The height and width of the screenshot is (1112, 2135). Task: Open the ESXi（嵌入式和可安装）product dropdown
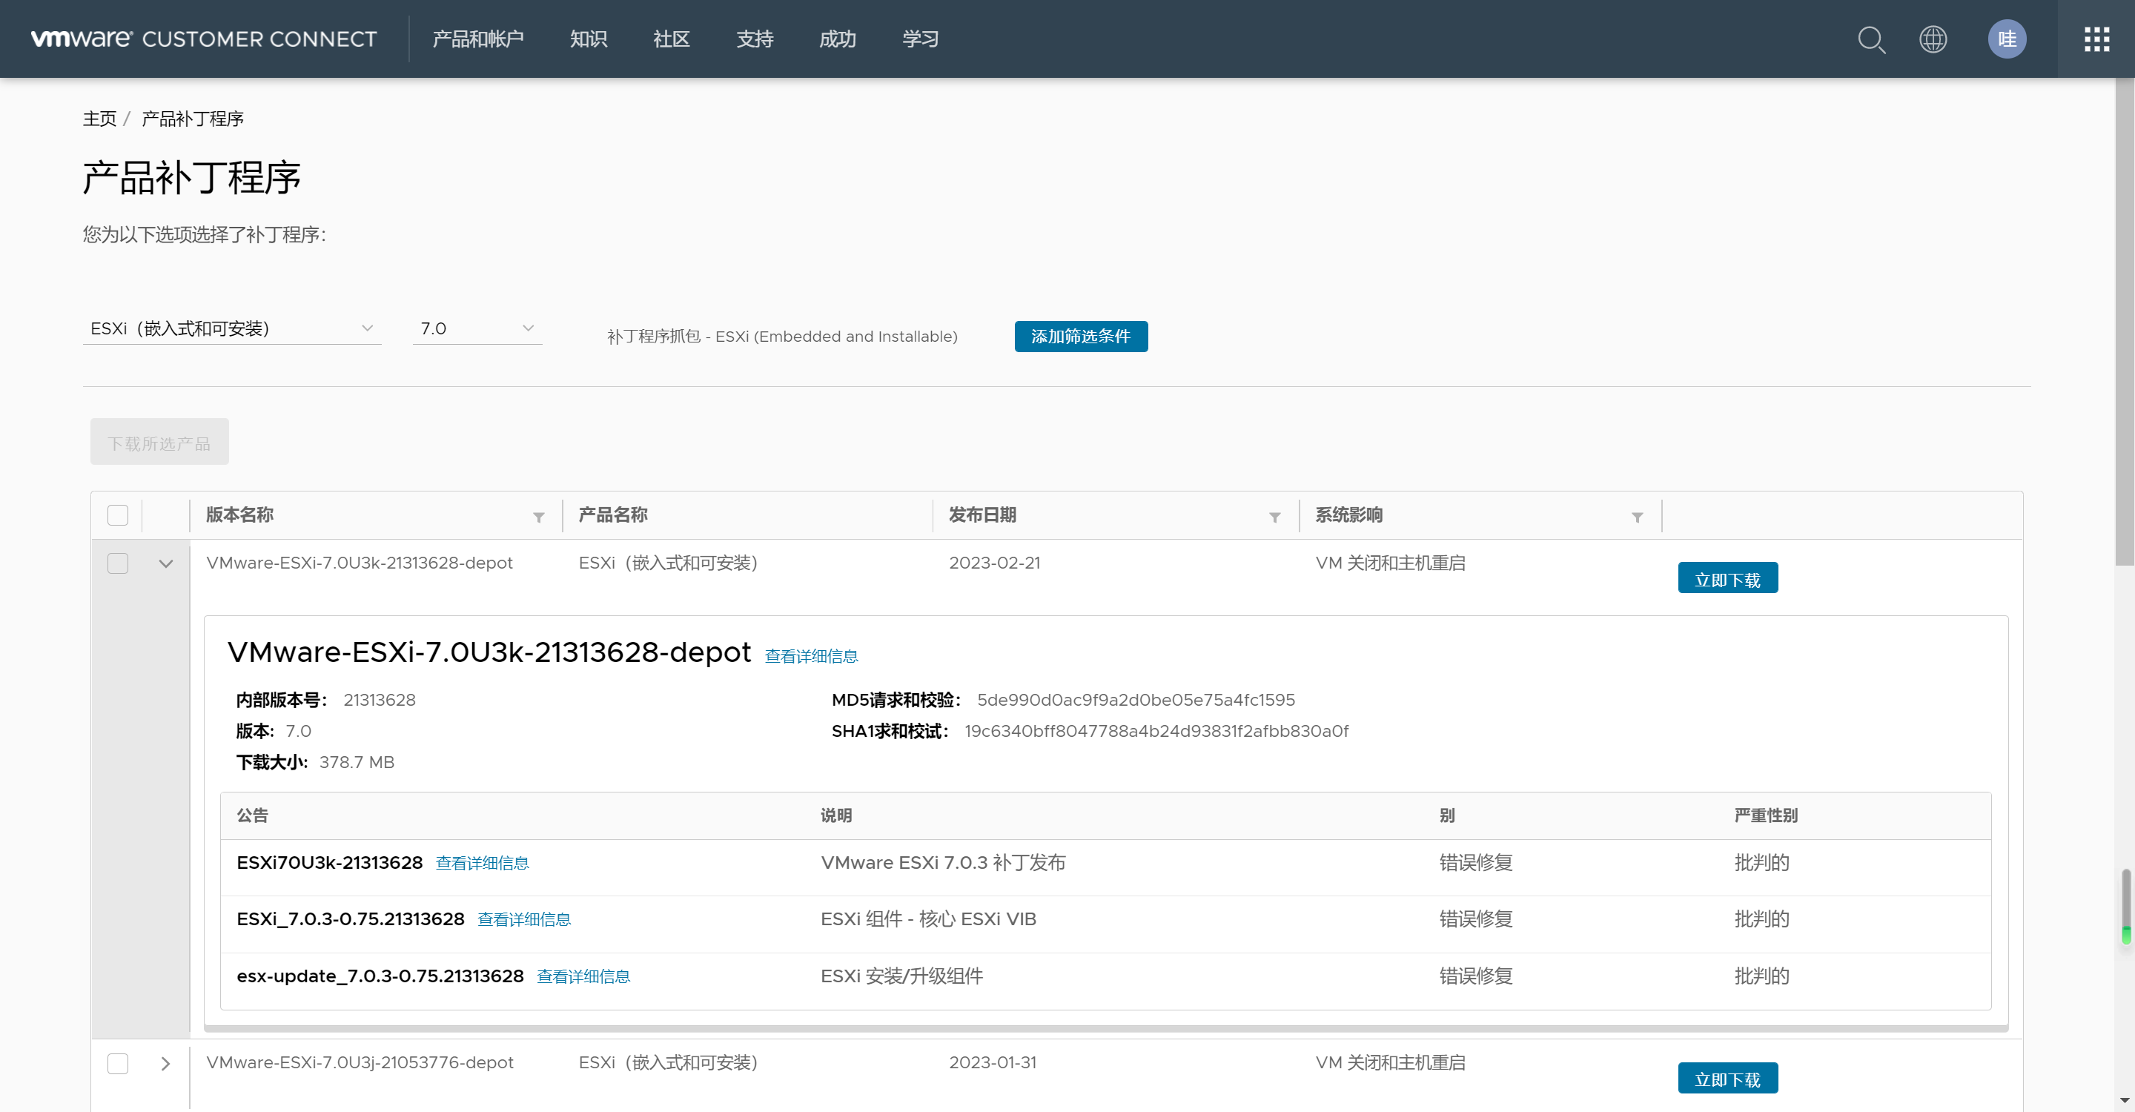231,329
